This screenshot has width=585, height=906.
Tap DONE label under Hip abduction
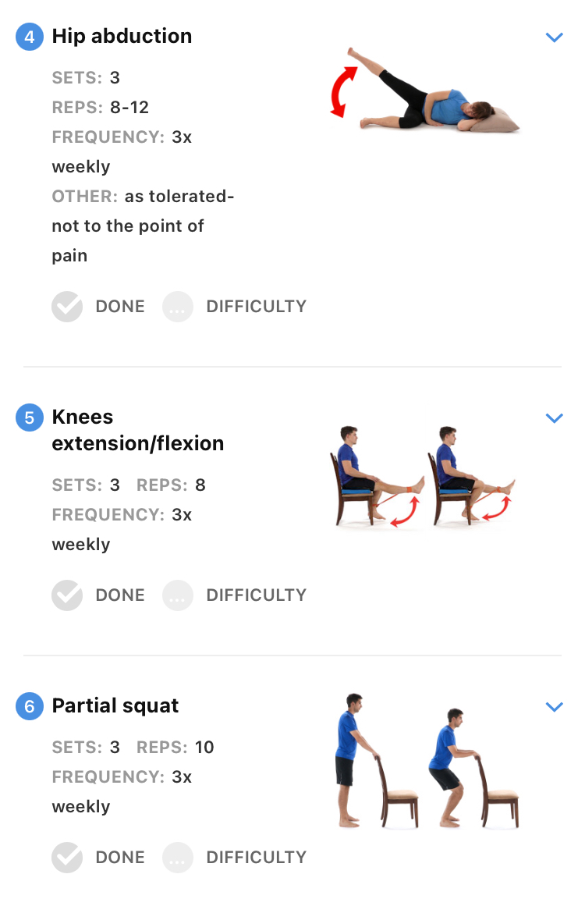120,306
